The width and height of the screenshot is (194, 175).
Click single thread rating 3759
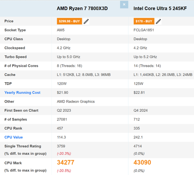click(x=61, y=146)
